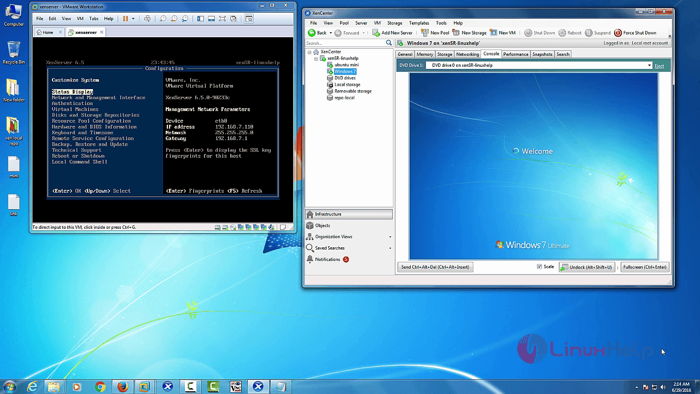Viewport: 700px width, 394px height.
Task: Enter VMware full screen mode icon
Action: click(223, 19)
